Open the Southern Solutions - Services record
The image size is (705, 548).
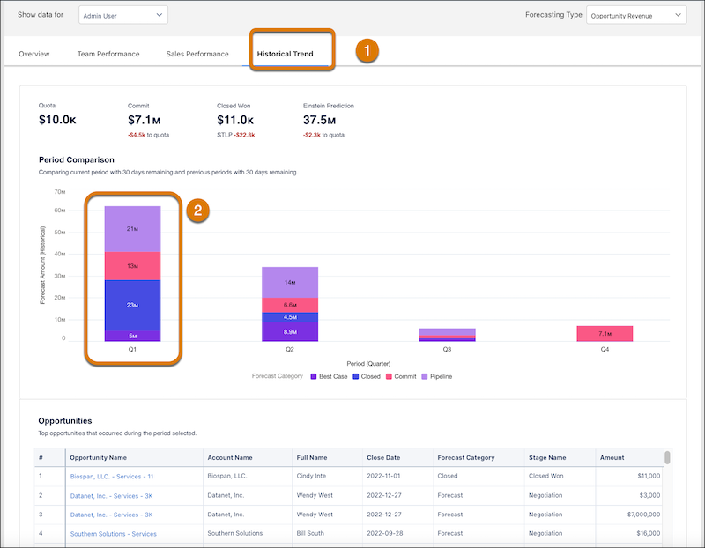pyautogui.click(x=113, y=533)
